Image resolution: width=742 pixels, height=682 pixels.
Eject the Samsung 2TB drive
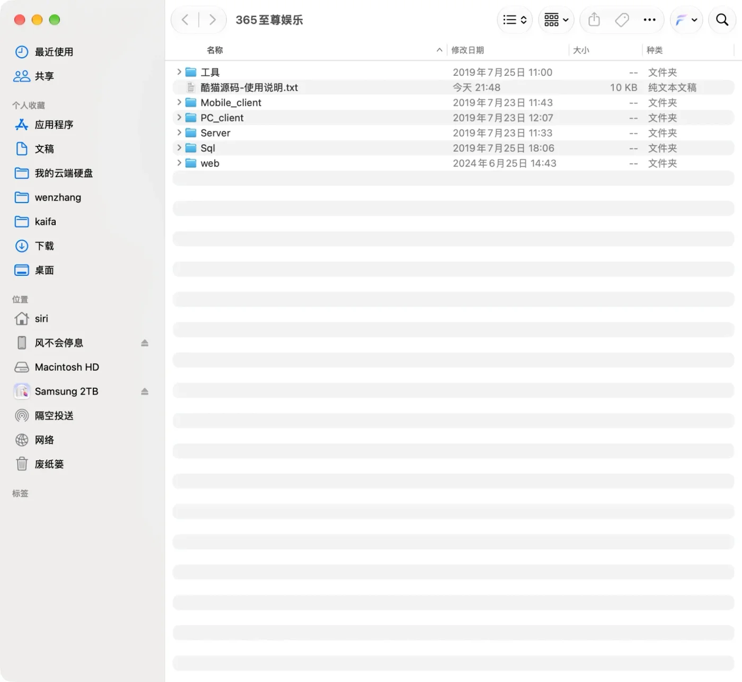tap(145, 391)
